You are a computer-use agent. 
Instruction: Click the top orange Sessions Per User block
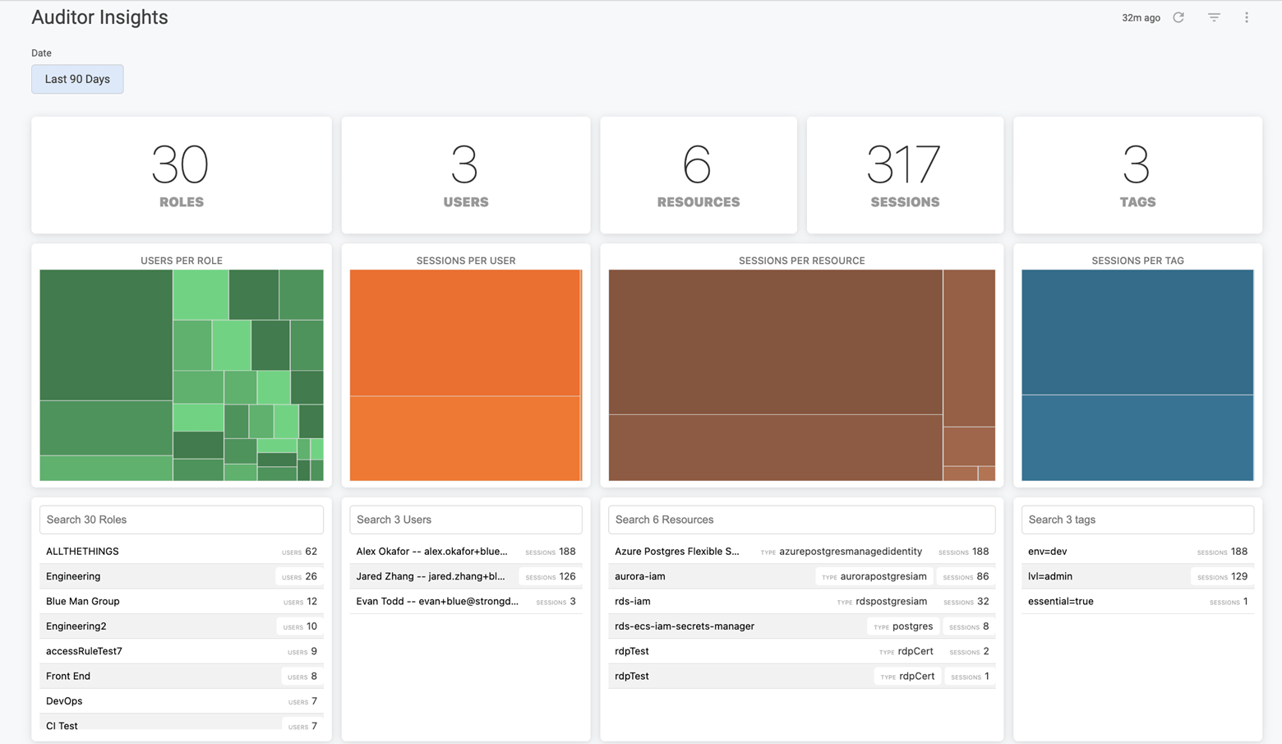pyautogui.click(x=465, y=333)
